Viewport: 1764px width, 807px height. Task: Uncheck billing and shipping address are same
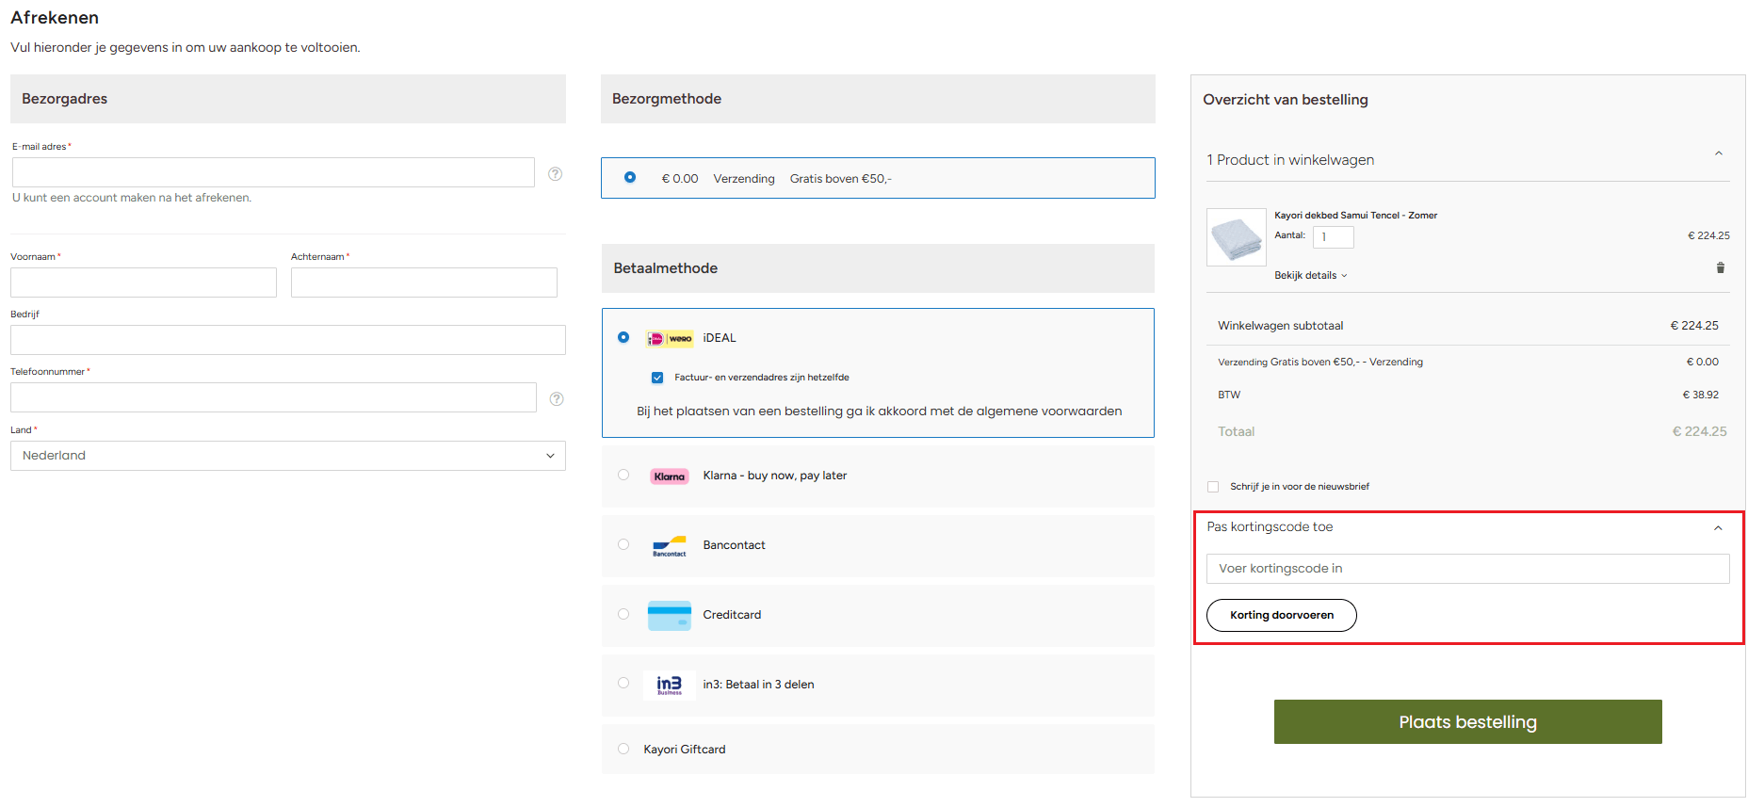point(657,378)
